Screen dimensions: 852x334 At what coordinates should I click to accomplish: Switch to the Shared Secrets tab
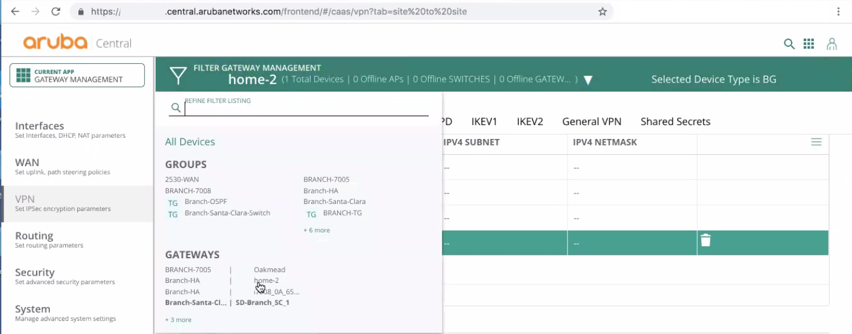pos(675,122)
